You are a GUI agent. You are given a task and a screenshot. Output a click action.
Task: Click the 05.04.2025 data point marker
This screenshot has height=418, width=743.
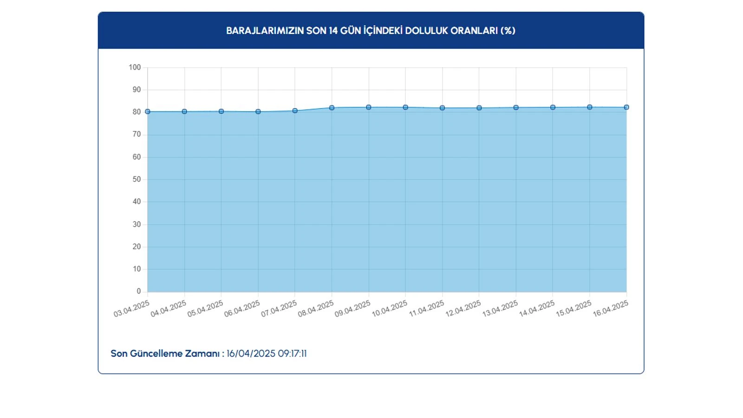click(x=221, y=111)
